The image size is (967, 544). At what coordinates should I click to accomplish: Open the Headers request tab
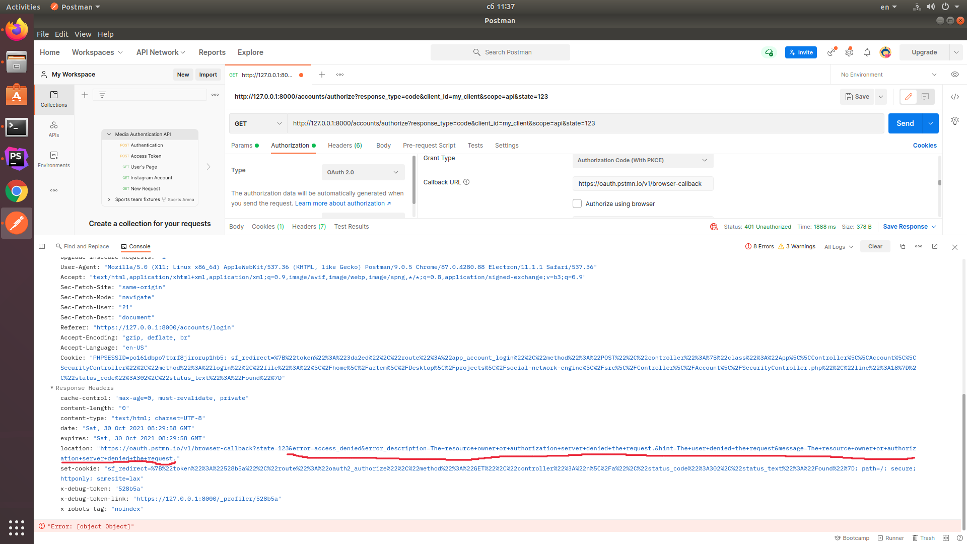click(344, 146)
